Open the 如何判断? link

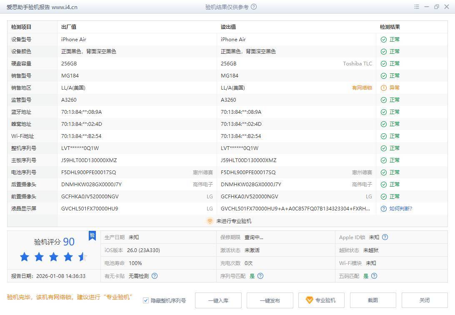(400, 209)
